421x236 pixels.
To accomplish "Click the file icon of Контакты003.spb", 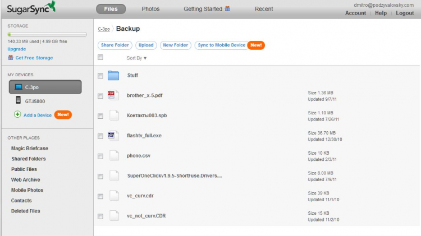I will [x=114, y=115].
